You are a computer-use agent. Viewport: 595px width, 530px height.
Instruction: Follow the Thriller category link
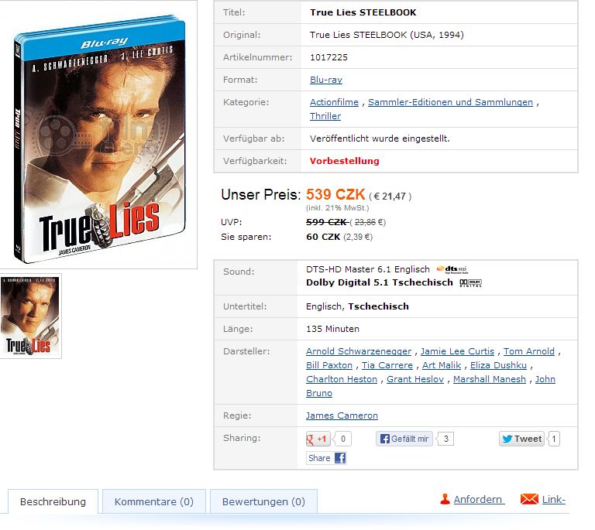tap(325, 116)
